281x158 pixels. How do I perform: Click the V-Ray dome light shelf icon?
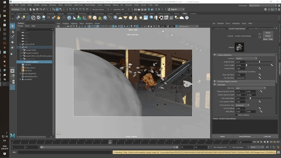click(x=120, y=18)
